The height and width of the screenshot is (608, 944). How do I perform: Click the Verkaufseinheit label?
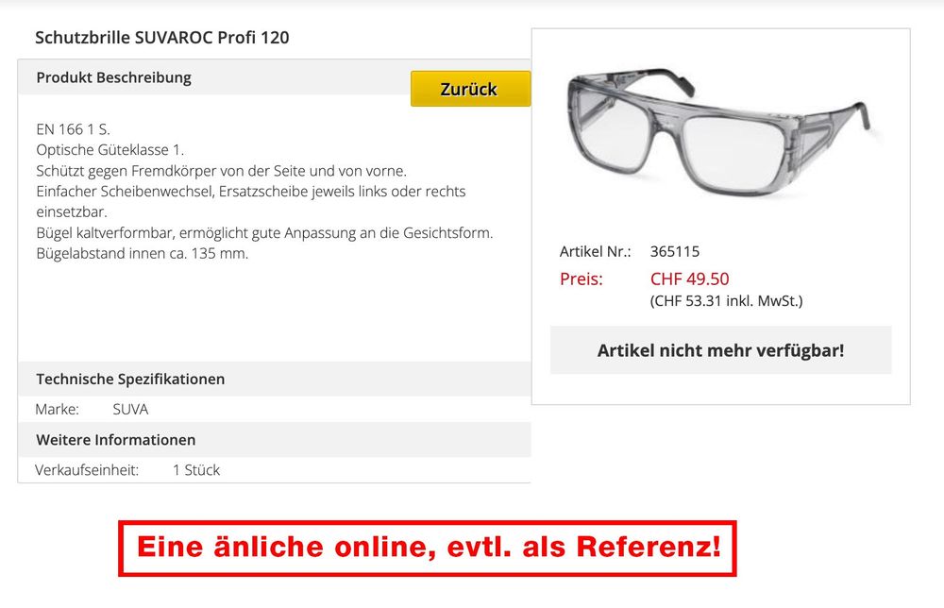point(87,470)
